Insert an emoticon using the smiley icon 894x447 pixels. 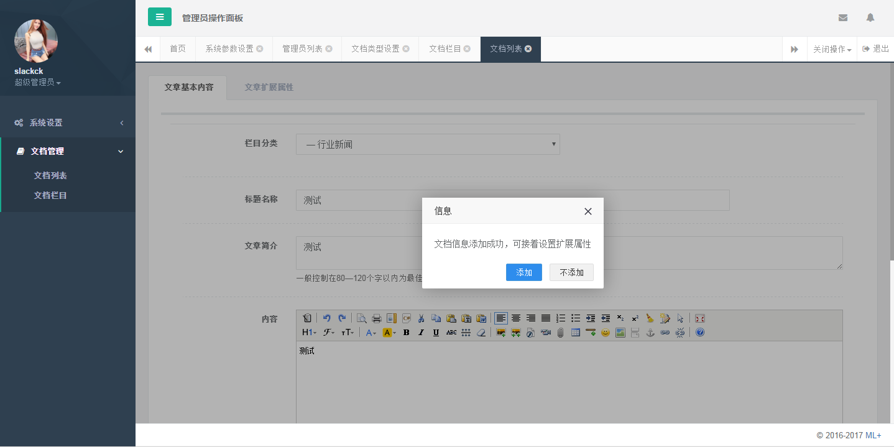605,333
